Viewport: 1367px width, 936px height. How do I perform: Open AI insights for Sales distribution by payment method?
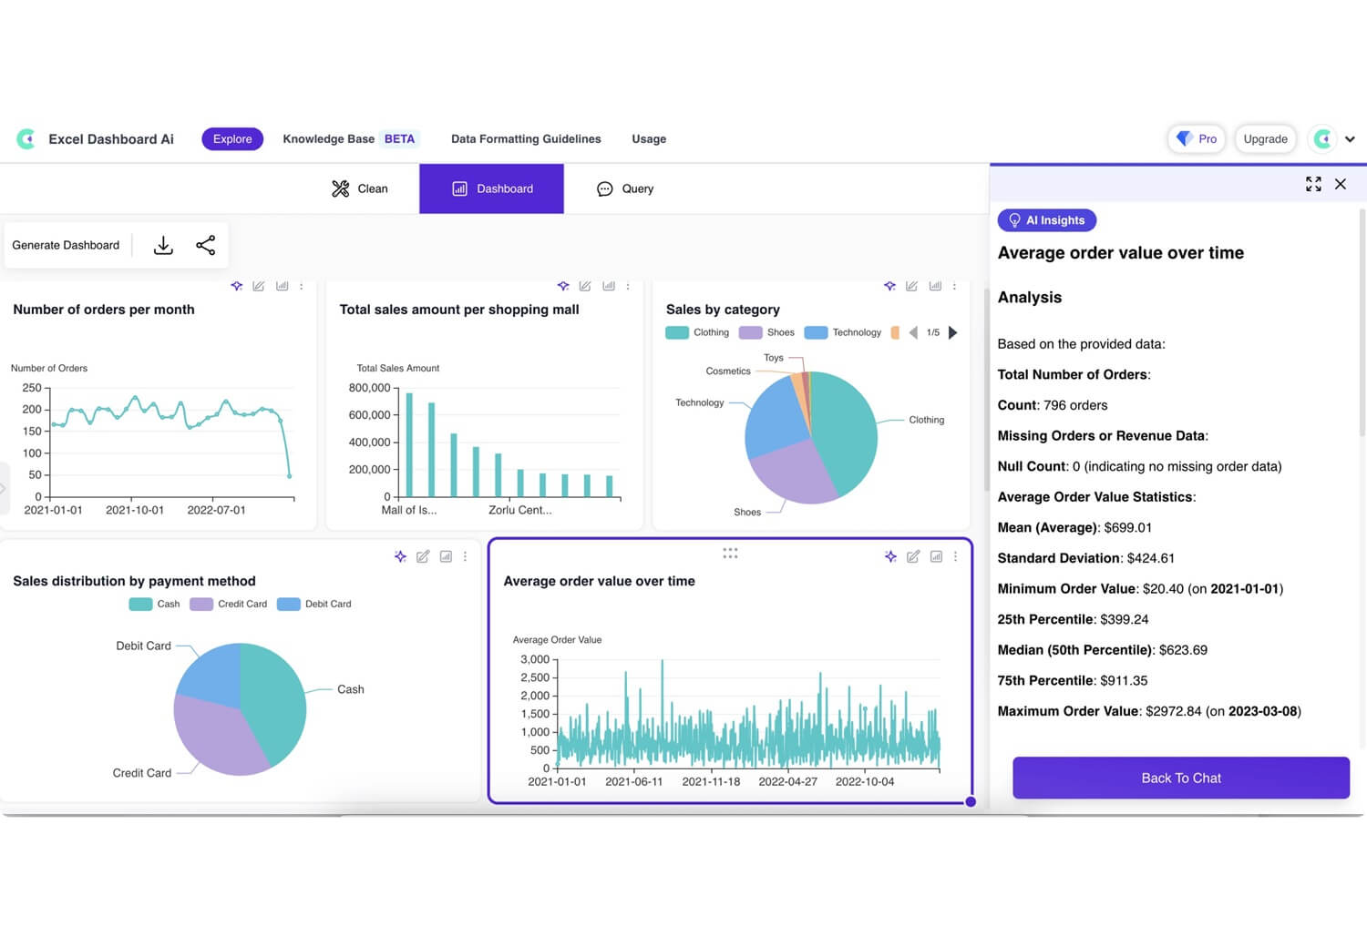tap(400, 556)
